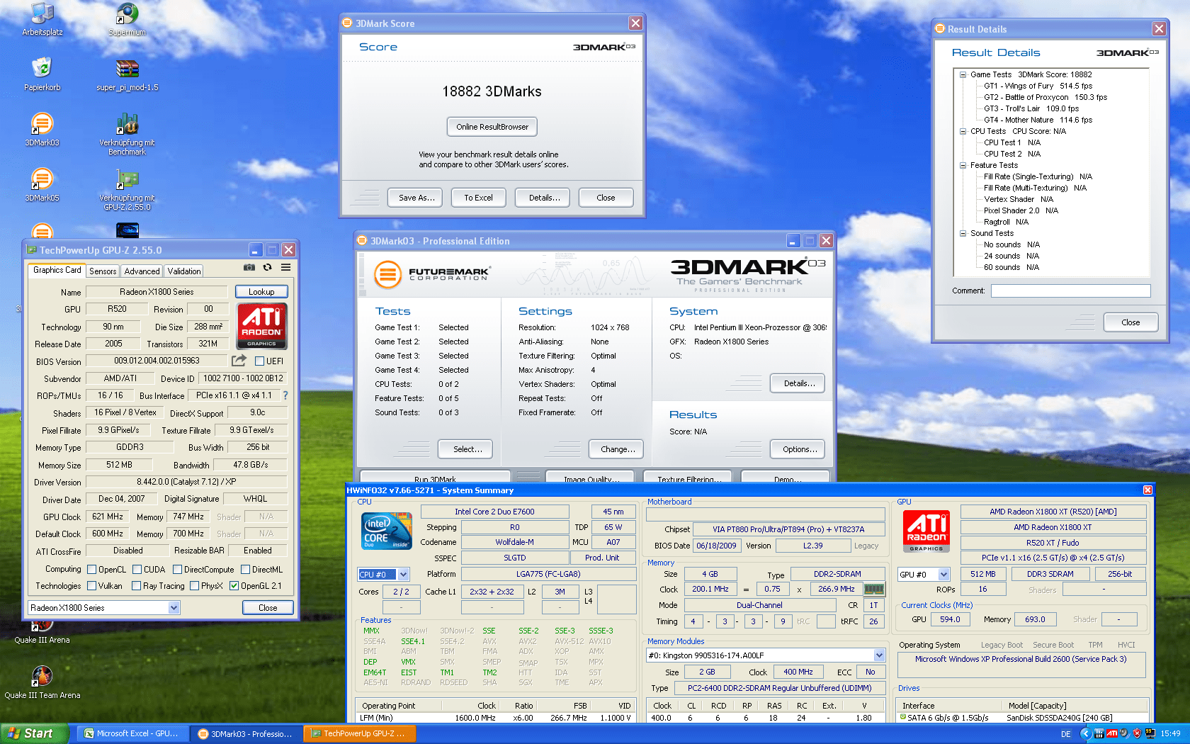This screenshot has height=744, width=1190.
Task: Click Details button in 3DMark Score window
Action: [x=544, y=198]
